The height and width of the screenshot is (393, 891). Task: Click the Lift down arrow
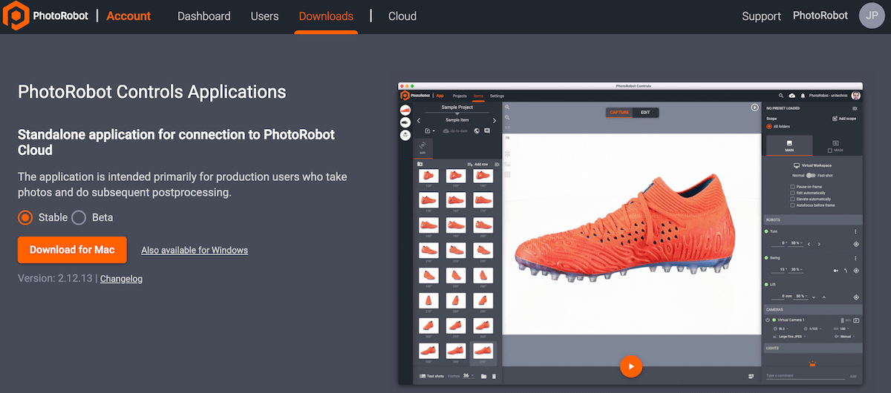[x=815, y=297]
